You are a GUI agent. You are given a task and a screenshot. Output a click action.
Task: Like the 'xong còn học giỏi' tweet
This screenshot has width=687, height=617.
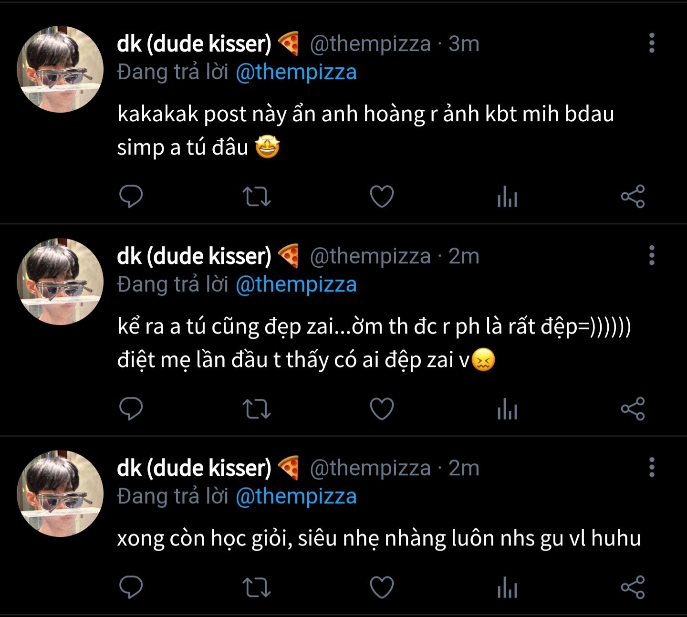click(x=382, y=587)
